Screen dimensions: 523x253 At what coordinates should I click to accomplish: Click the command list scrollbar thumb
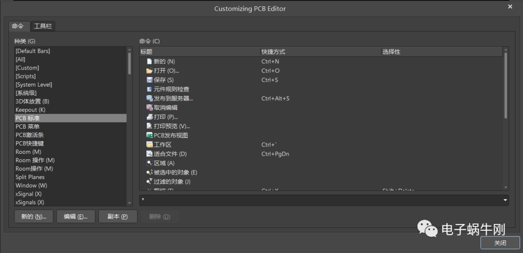click(x=505, y=85)
